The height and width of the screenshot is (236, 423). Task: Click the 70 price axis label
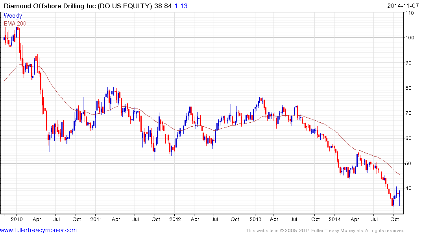408,113
